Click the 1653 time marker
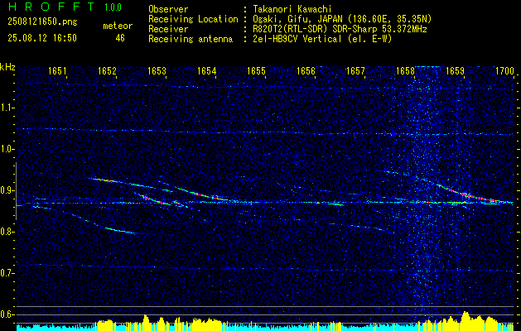 (157, 70)
